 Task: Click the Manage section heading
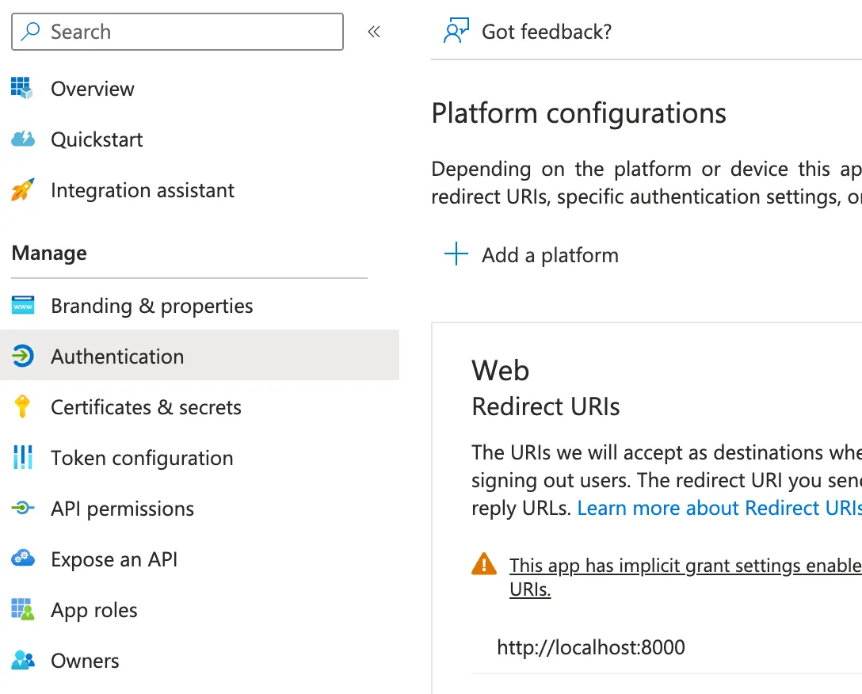(x=49, y=253)
